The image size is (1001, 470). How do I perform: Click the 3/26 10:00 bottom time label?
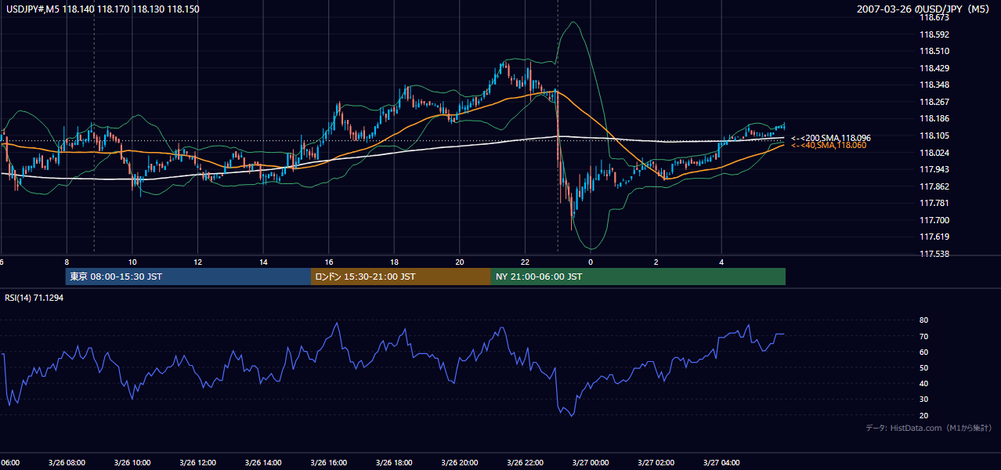click(x=132, y=463)
